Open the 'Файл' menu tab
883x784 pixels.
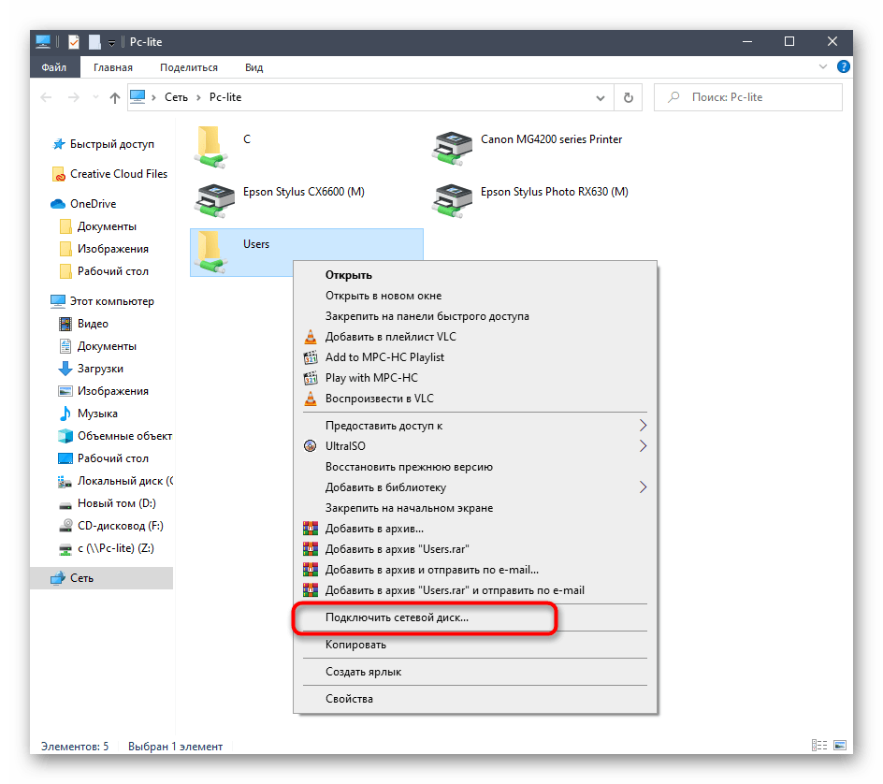[54, 67]
